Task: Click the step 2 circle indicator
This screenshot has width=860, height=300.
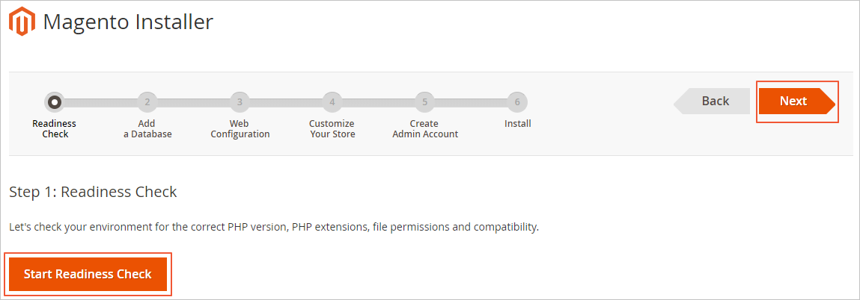Action: pyautogui.click(x=147, y=101)
